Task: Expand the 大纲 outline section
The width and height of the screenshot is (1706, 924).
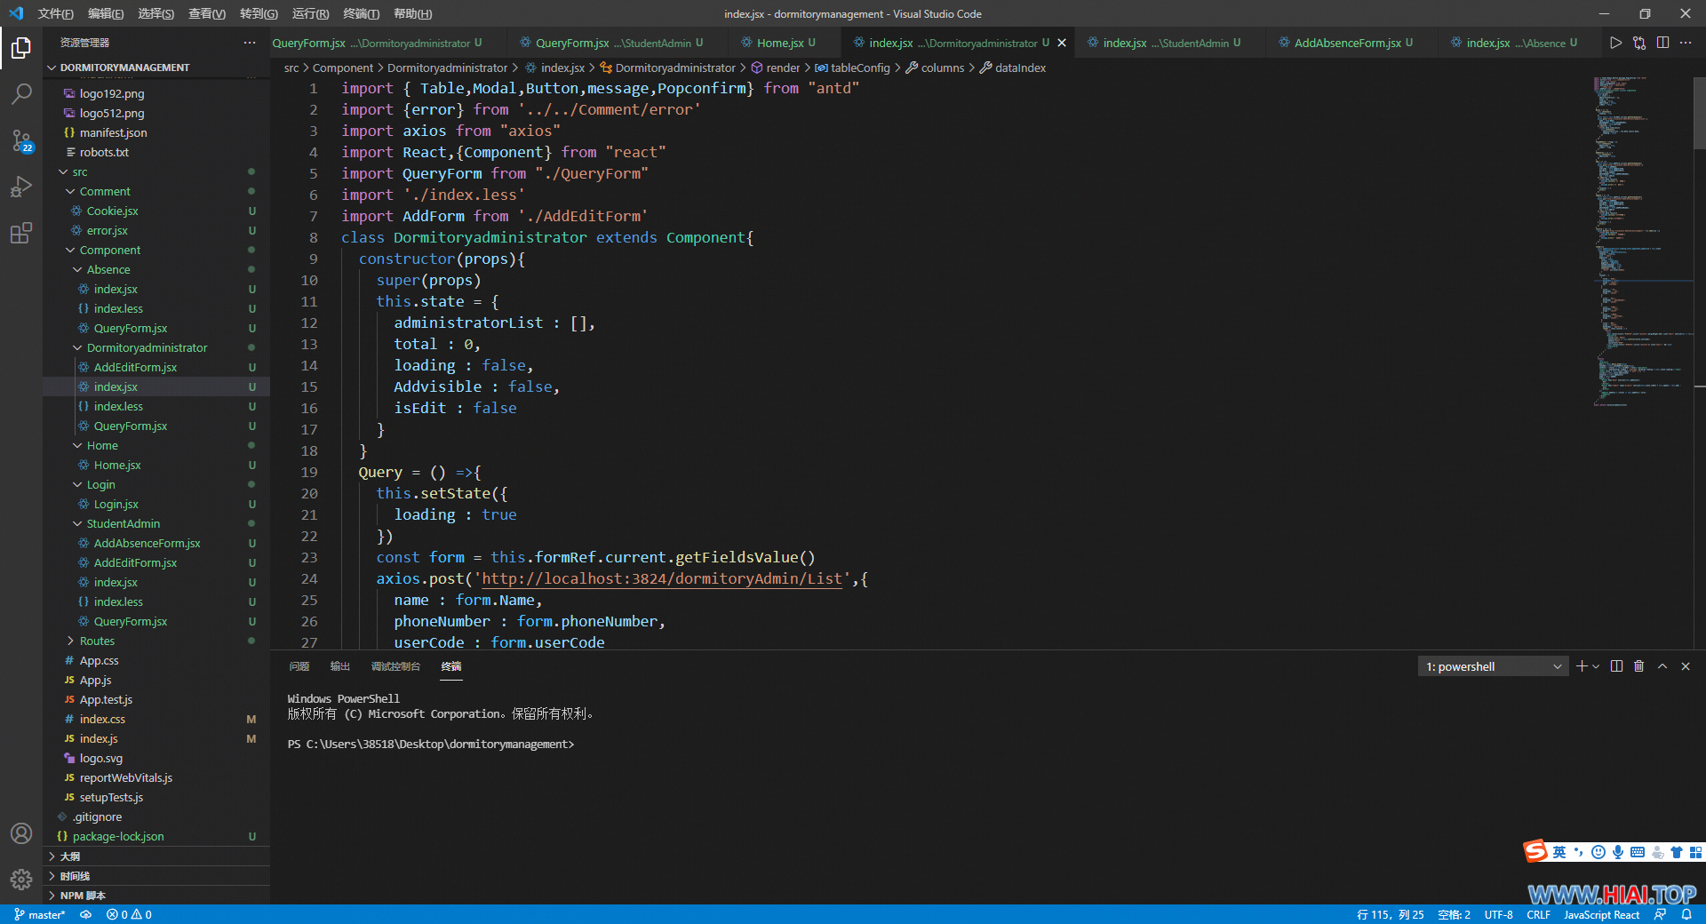Action: 69,856
